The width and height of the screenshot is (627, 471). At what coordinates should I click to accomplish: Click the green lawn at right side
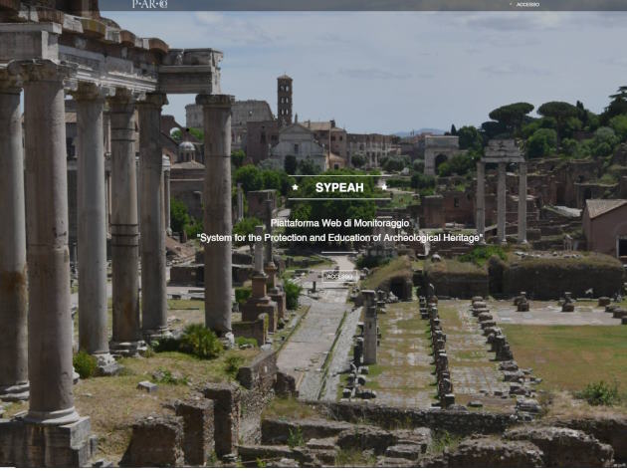(570, 354)
